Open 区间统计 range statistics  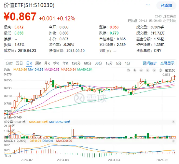(x=150, y=63)
